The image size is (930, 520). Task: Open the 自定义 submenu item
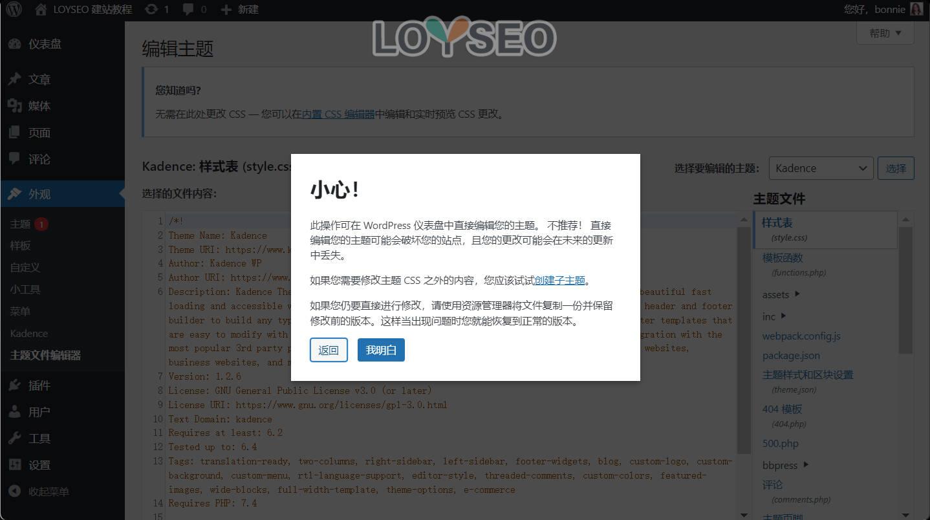tap(25, 268)
